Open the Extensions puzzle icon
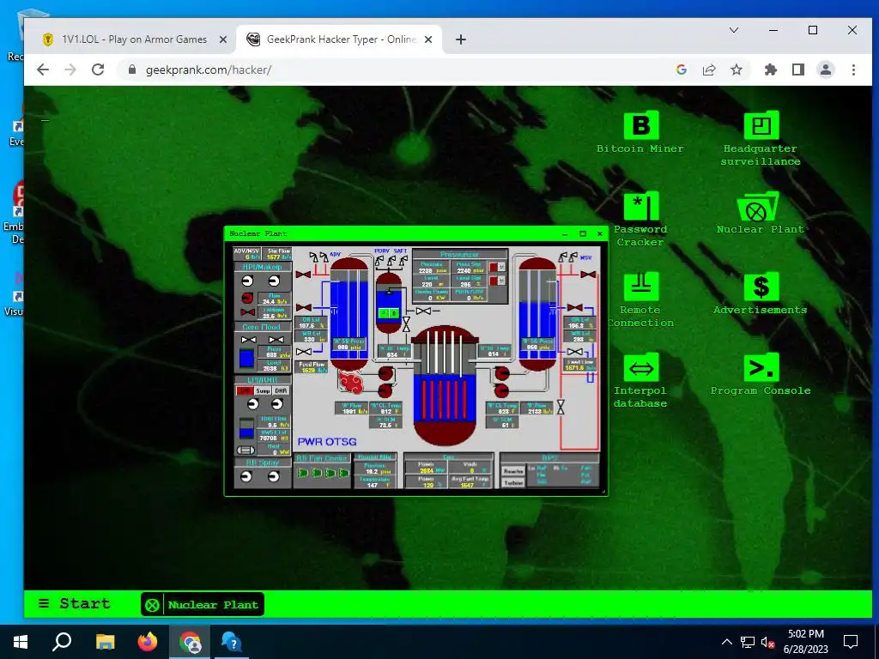 pos(771,70)
